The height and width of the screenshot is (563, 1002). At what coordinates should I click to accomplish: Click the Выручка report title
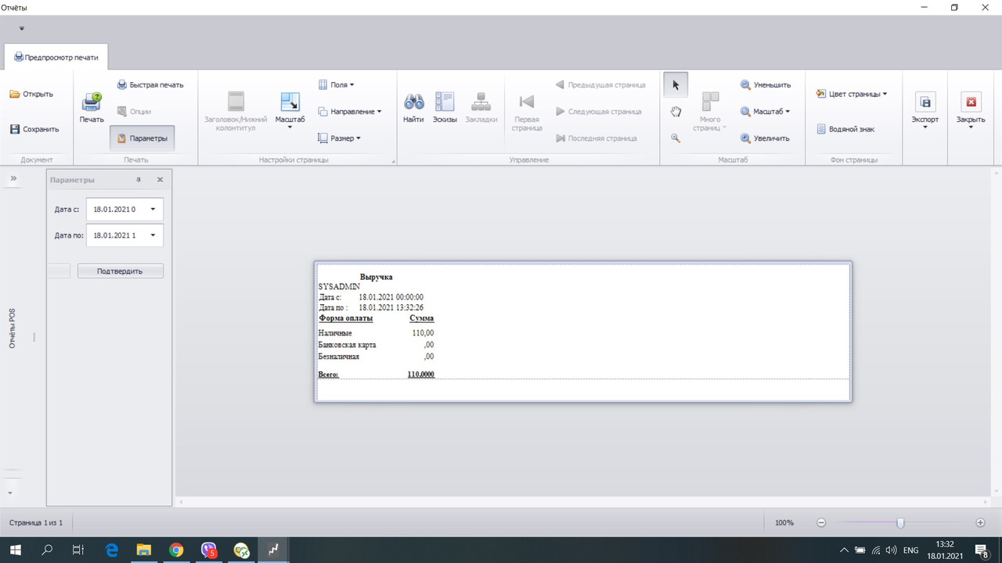coord(376,277)
